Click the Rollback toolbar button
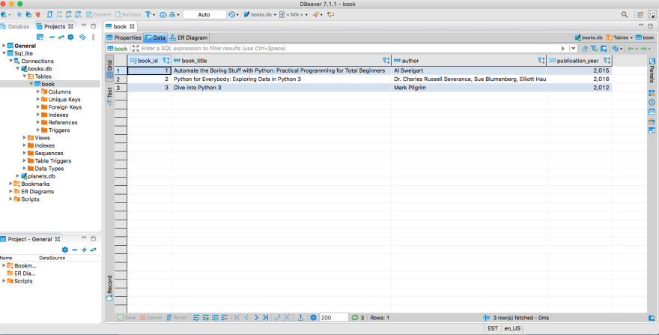This screenshot has width=659, height=335. coord(128,14)
